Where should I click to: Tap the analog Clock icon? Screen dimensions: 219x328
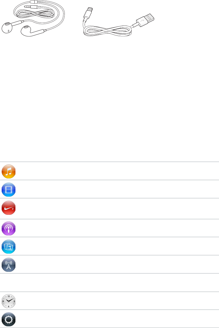[9, 301]
